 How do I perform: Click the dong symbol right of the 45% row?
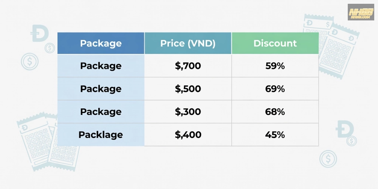[x=344, y=129]
